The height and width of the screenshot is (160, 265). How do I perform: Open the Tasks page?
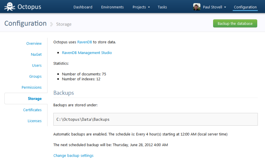(162, 7)
